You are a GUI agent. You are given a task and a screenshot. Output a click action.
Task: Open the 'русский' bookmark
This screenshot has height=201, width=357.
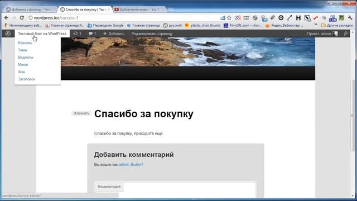coord(172,25)
